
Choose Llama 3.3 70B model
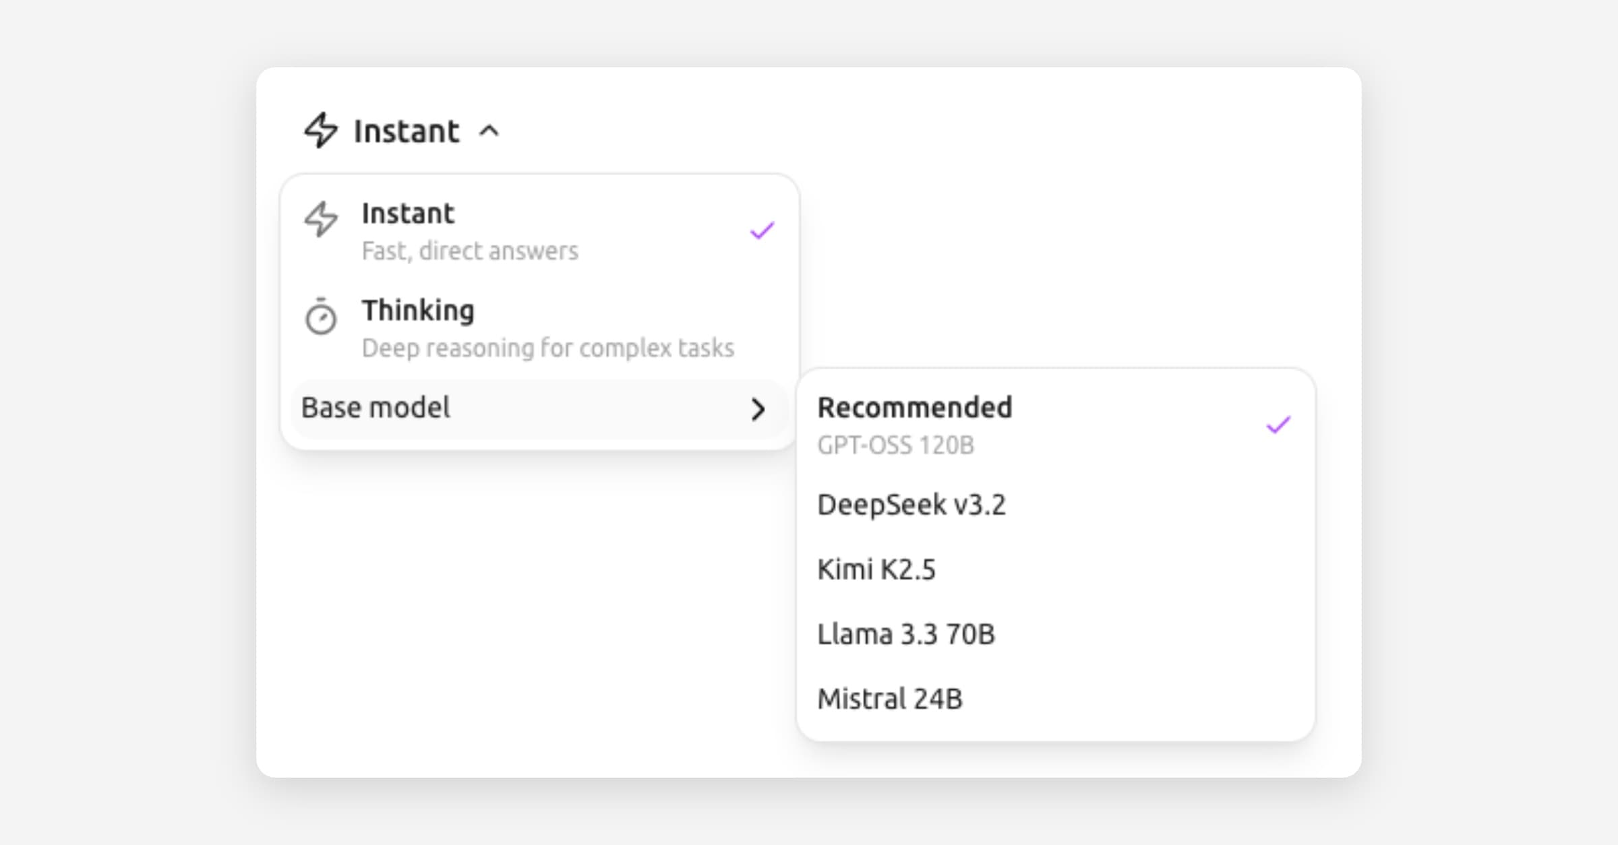906,634
